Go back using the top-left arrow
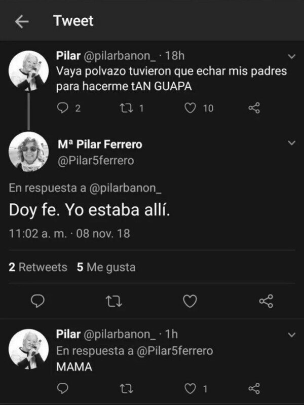Image resolution: width=304 pixels, height=405 pixels. [x=21, y=21]
